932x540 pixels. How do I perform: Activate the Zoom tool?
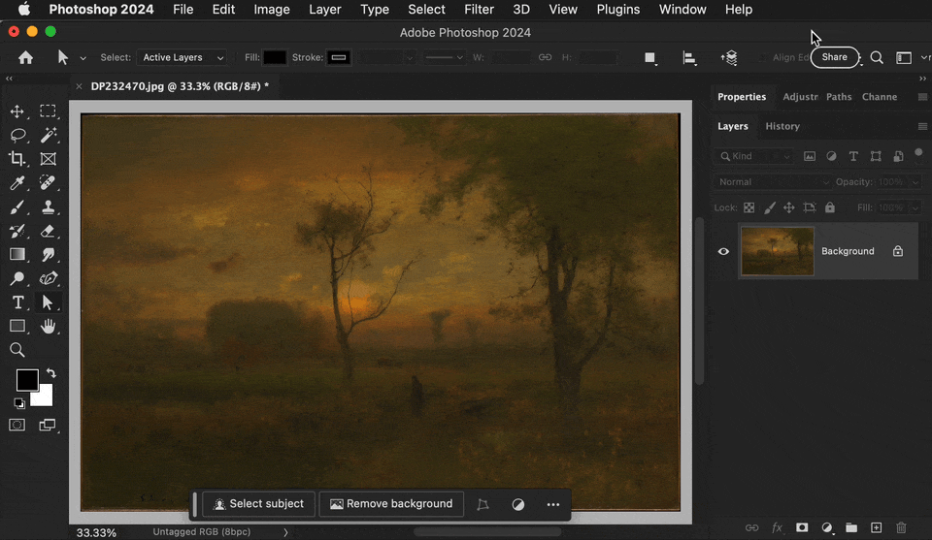click(x=17, y=350)
